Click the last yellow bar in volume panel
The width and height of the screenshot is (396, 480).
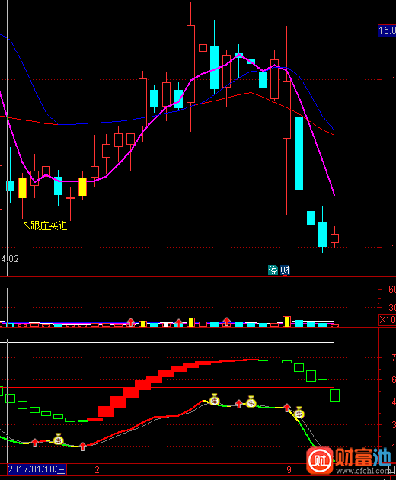[x=287, y=322]
